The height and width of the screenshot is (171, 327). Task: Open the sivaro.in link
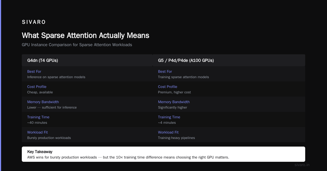(x=302, y=165)
